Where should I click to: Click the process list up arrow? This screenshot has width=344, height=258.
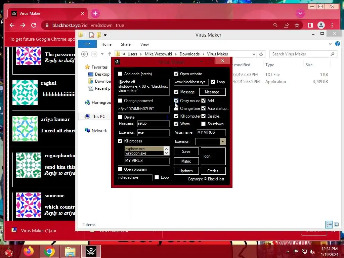[167, 149]
